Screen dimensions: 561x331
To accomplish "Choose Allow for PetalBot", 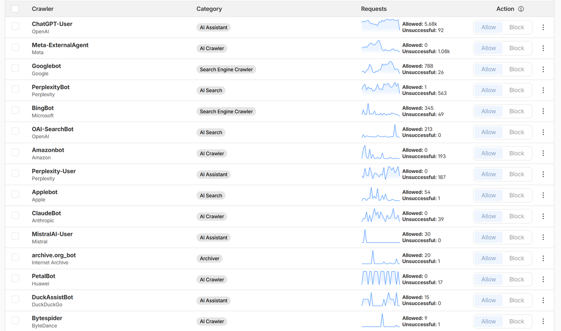I will coord(489,279).
